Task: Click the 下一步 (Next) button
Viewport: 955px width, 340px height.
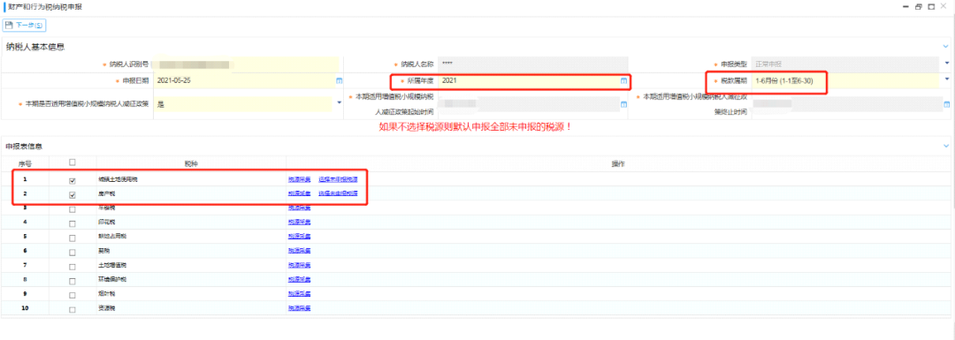Action: 25,25
